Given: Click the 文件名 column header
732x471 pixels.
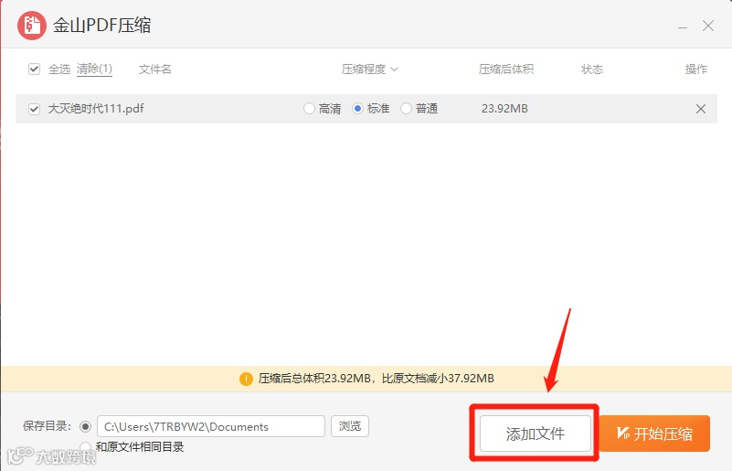Looking at the screenshot, I should pos(155,70).
